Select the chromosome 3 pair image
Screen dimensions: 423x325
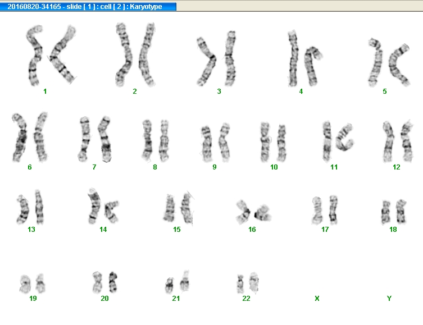click(216, 58)
